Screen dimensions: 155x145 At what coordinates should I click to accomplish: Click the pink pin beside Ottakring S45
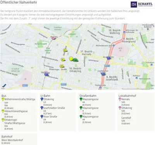[120, 108]
